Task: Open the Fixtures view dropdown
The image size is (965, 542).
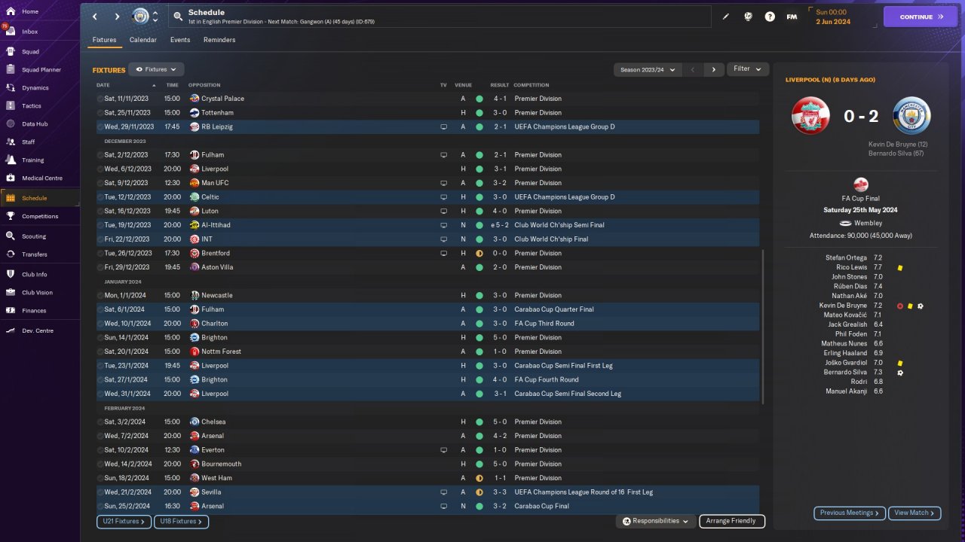Action: tap(156, 69)
